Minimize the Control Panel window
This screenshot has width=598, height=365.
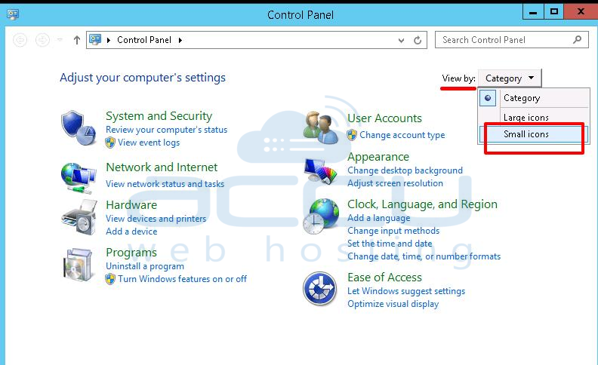tap(533, 12)
